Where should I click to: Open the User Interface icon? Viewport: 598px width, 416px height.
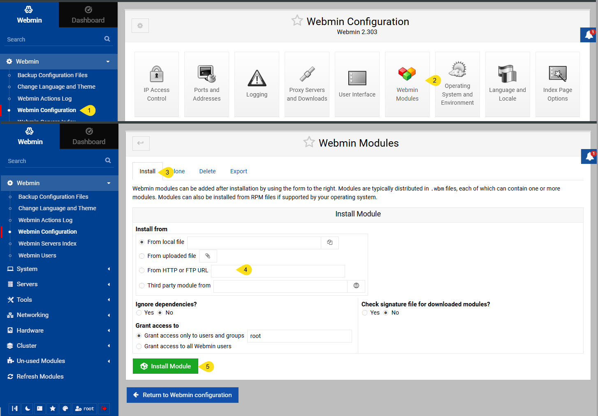coord(357,84)
